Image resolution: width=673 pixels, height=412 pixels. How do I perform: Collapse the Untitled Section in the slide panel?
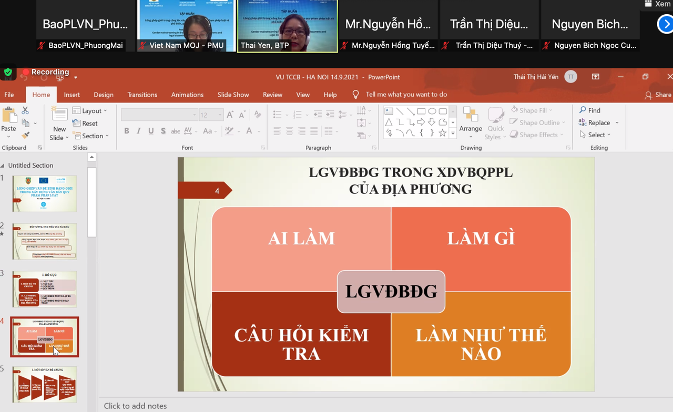pos(4,165)
